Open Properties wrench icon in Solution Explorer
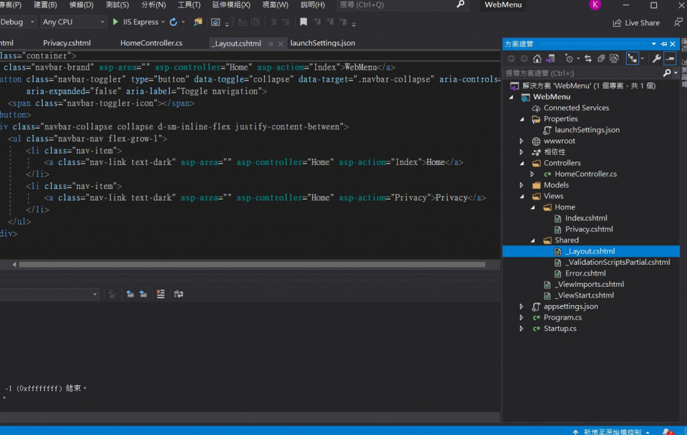 656,59
